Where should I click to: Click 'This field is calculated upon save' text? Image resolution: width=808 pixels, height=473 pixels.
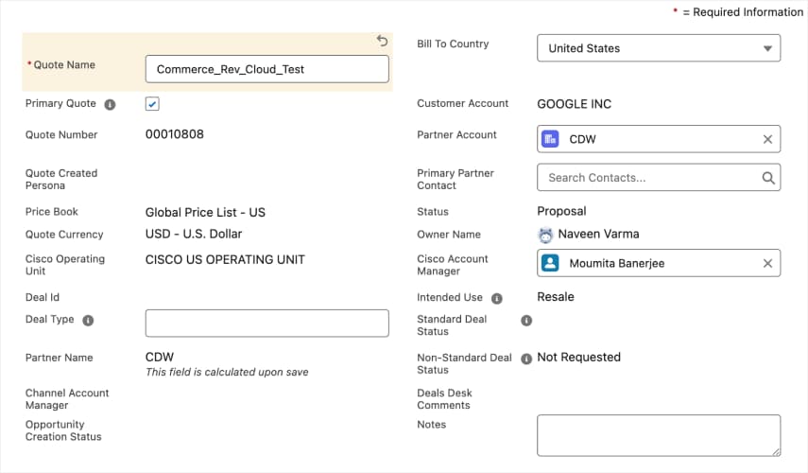(x=227, y=372)
